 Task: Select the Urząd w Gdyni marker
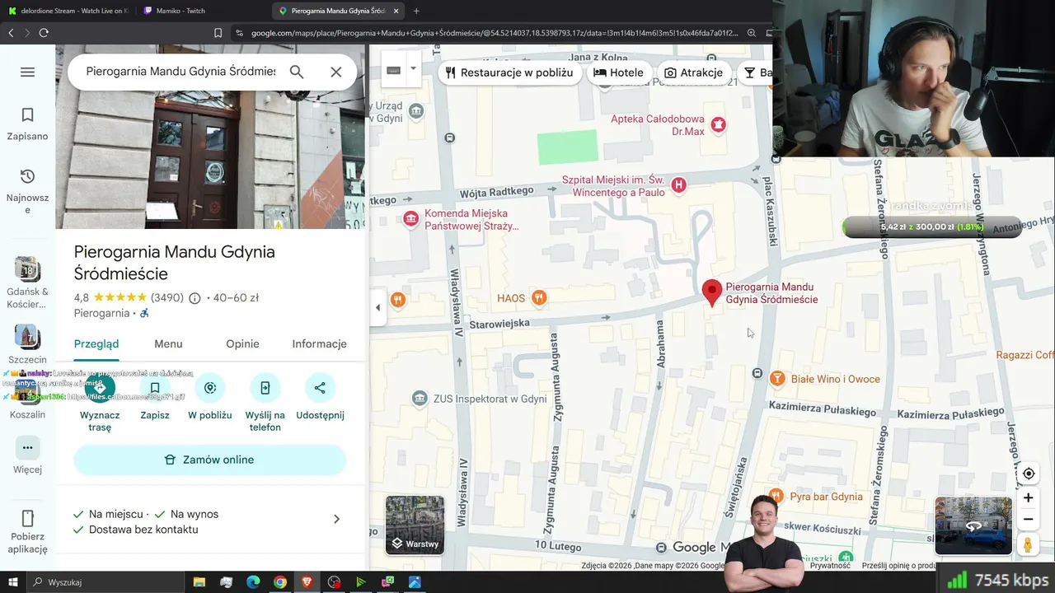coord(416,111)
